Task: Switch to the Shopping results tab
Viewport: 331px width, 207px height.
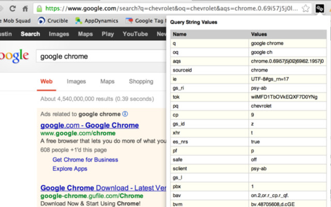Action: (x=141, y=81)
